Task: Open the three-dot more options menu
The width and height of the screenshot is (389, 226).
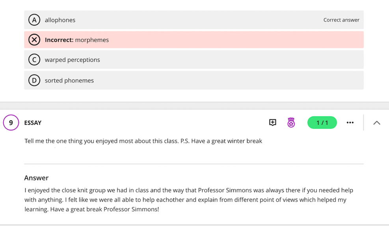Action: pyautogui.click(x=350, y=122)
